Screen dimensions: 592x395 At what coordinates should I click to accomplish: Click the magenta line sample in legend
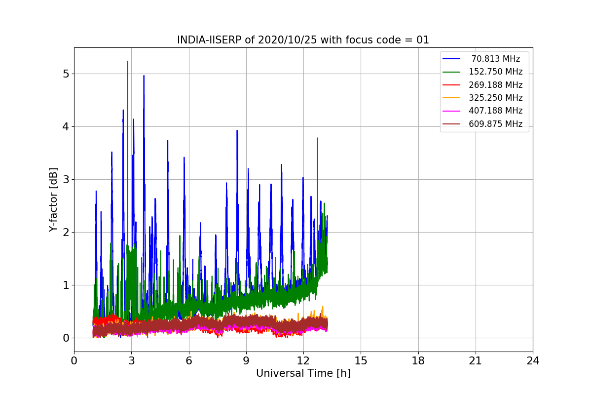click(451, 111)
